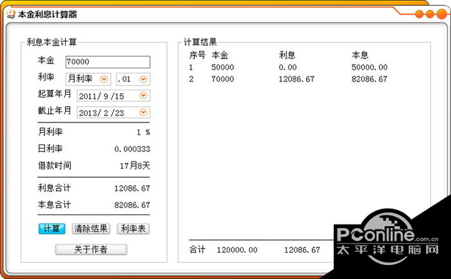Click the 计算 button
This screenshot has height=279, width=451.
(x=52, y=229)
